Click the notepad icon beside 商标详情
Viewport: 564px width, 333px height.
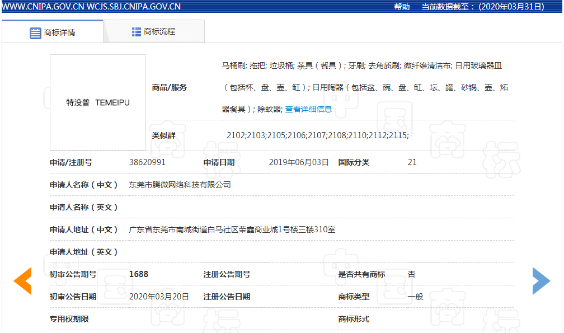pyautogui.click(x=35, y=32)
